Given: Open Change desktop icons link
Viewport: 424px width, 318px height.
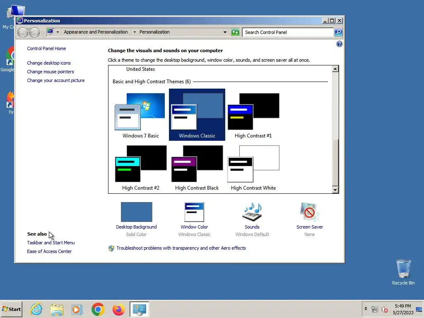Looking at the screenshot, I should (x=49, y=63).
